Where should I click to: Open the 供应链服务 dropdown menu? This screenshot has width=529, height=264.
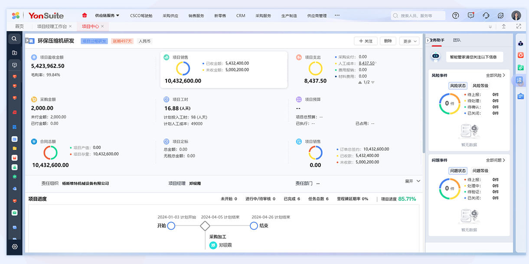(107, 16)
